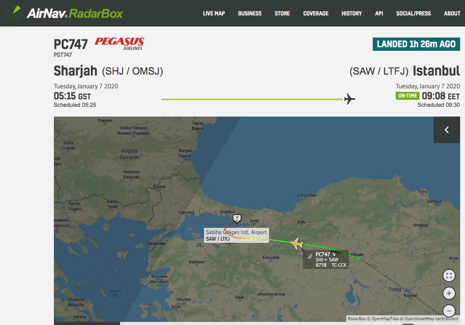The height and width of the screenshot is (325, 465).
Task: Click the airplane icon on progress bar
Action: click(350, 99)
